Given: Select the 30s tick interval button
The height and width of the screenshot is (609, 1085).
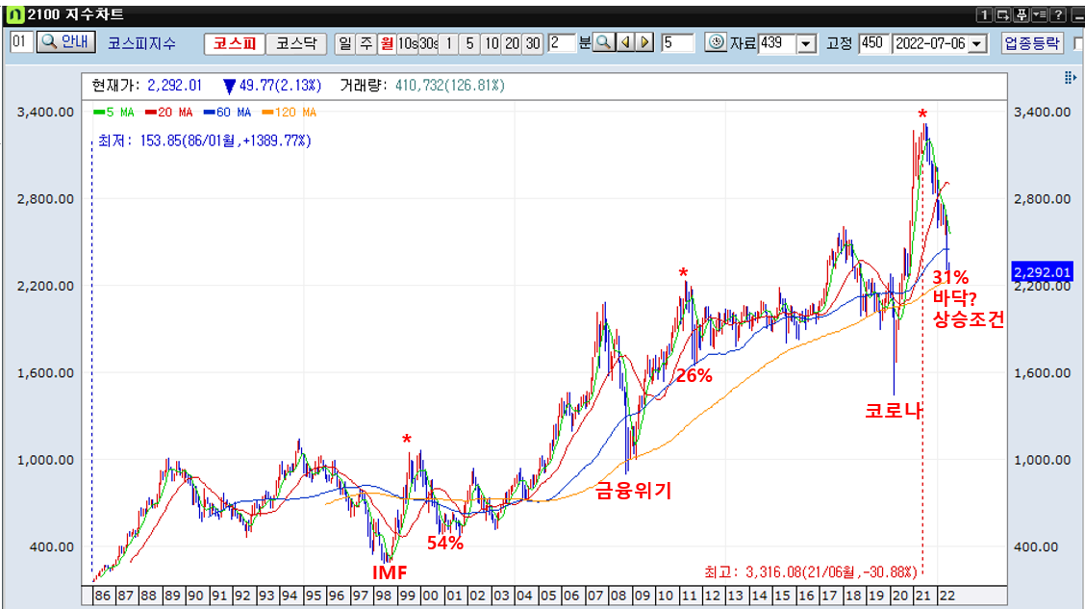Looking at the screenshot, I should (428, 43).
